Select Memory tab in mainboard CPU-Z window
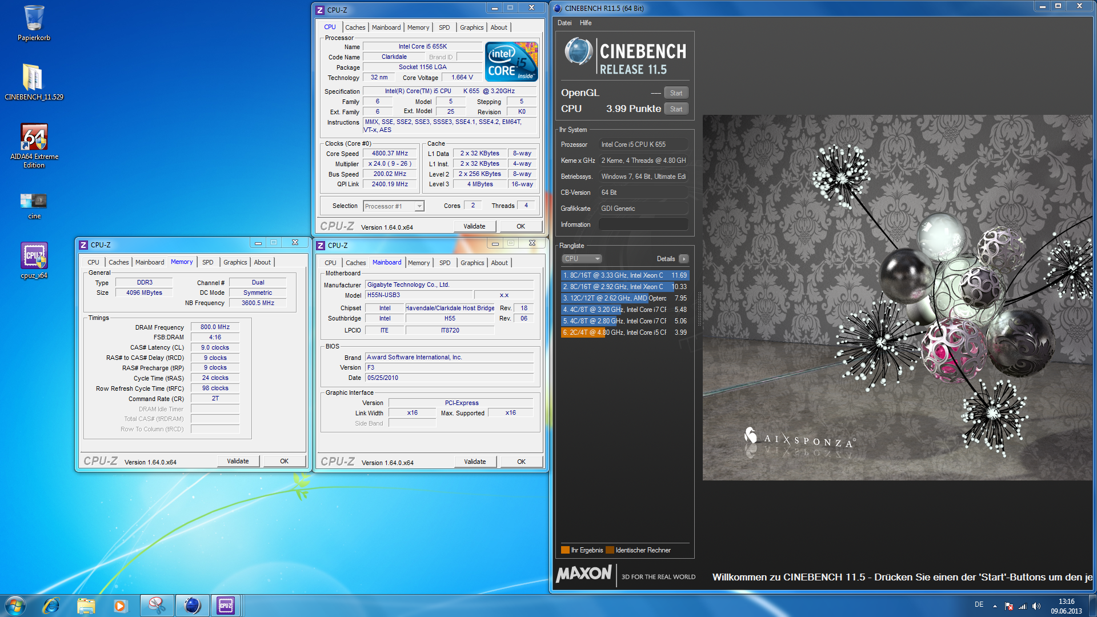 click(x=418, y=263)
